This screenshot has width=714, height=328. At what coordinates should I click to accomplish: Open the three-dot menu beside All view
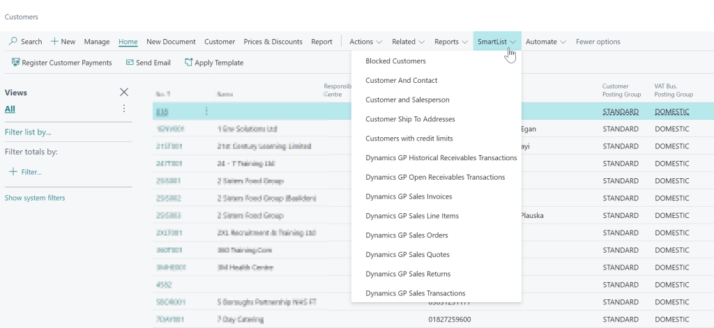pyautogui.click(x=124, y=109)
